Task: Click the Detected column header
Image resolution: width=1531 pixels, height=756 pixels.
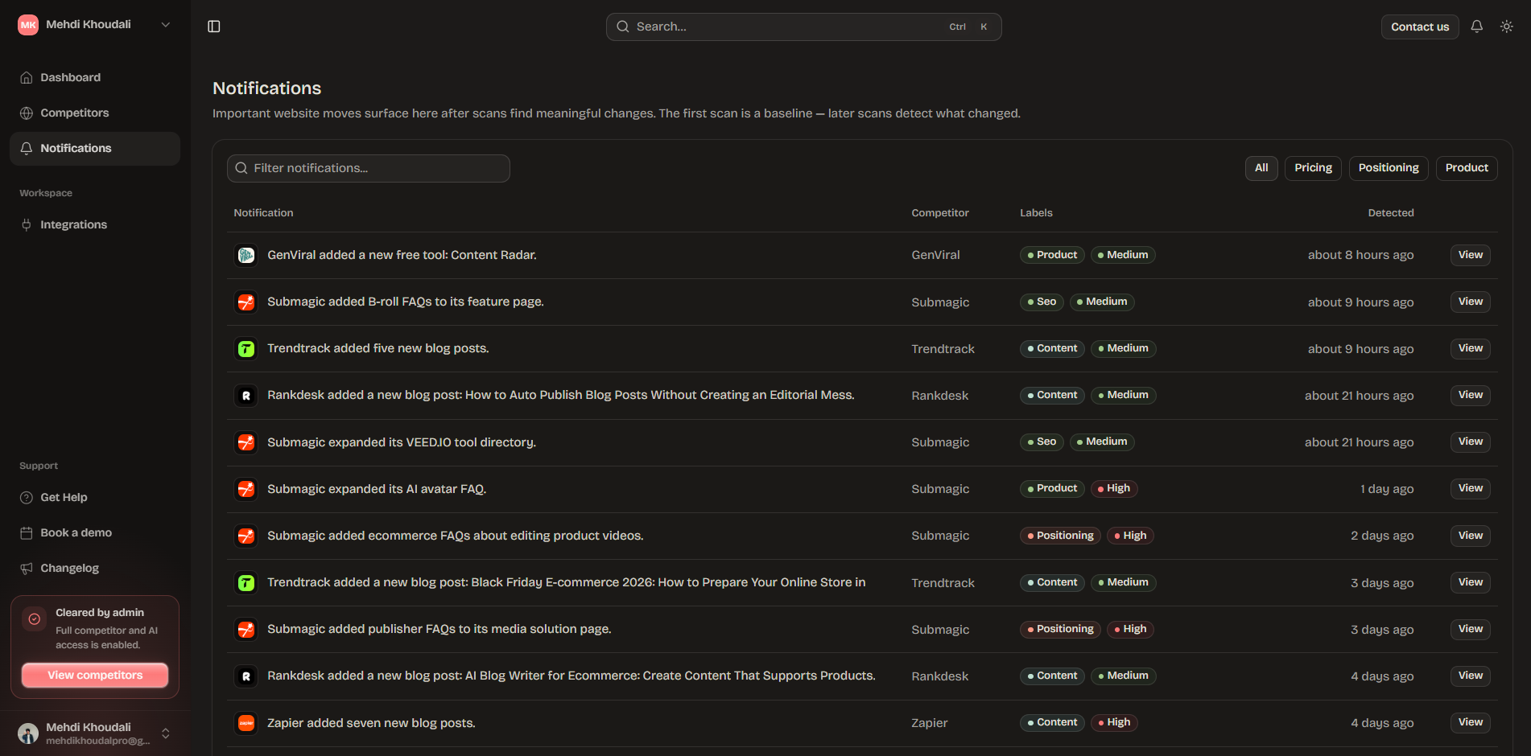Action: pyautogui.click(x=1390, y=213)
